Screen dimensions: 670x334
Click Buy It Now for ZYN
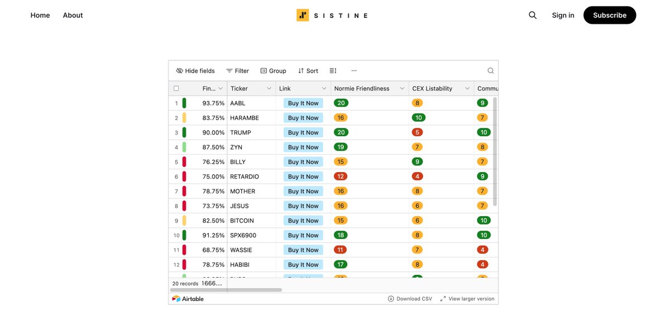click(303, 147)
